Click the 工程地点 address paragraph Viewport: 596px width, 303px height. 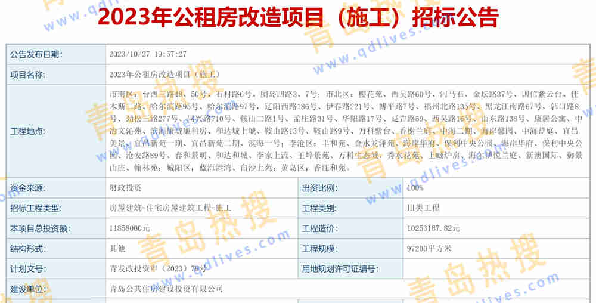click(x=346, y=131)
